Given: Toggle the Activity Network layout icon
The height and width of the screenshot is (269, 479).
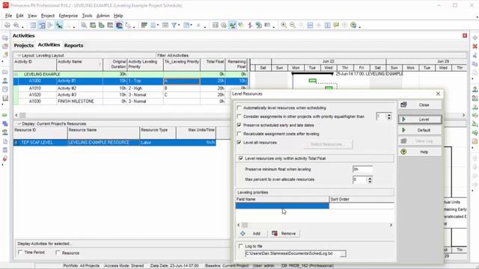Looking at the screenshot, I should [x=50, y=25].
